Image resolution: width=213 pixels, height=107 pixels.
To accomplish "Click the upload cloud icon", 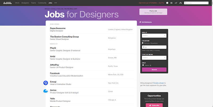I will 181,3.
